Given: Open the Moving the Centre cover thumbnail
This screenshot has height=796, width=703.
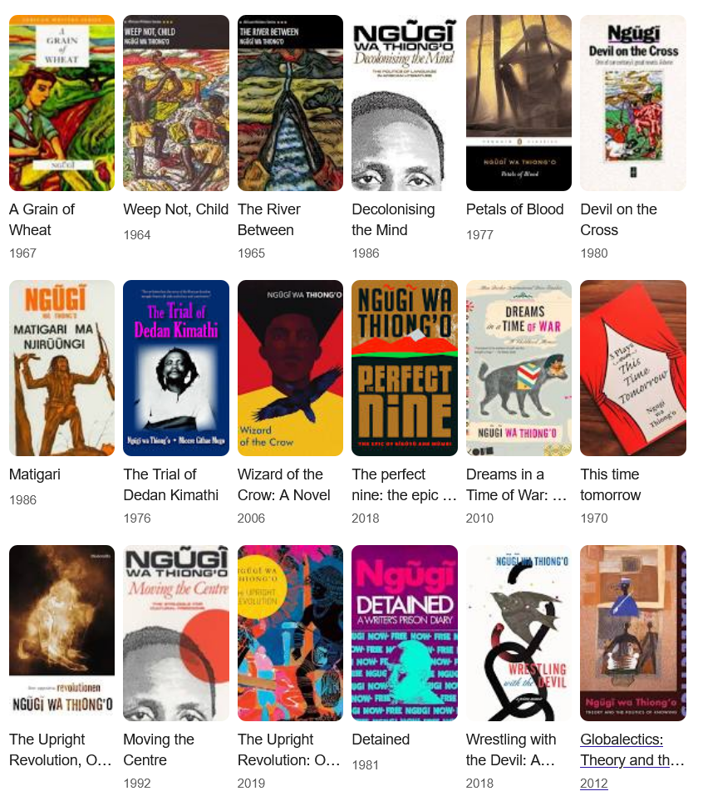Looking at the screenshot, I should 176,633.
